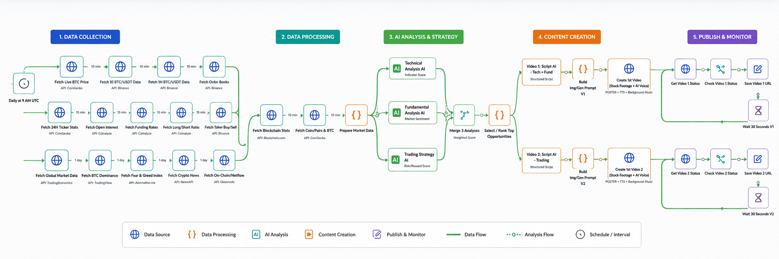The height and width of the screenshot is (259, 779).
Task: Click the 4. CONTENT CREATION header
Action: tap(567, 37)
